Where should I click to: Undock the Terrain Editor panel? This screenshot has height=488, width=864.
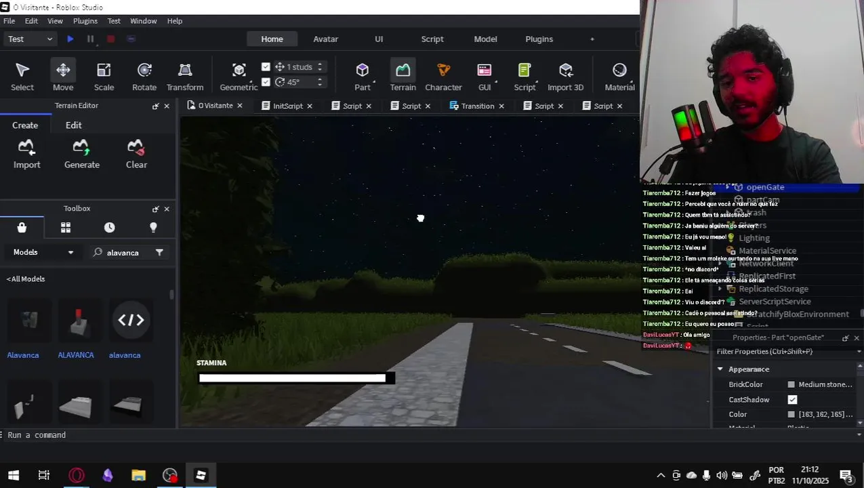(155, 106)
